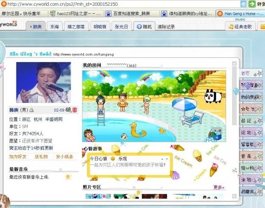
Task: Switch to the 东海 friend tab
Action: coord(54,26)
